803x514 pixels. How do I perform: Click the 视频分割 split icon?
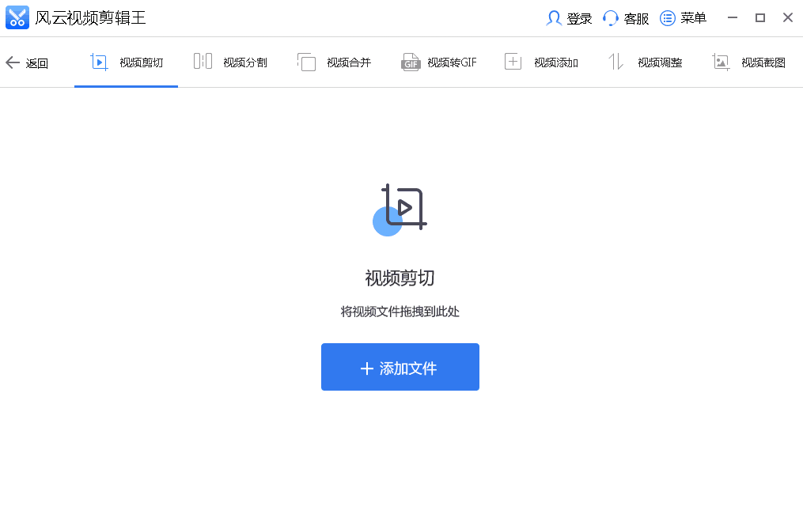201,61
